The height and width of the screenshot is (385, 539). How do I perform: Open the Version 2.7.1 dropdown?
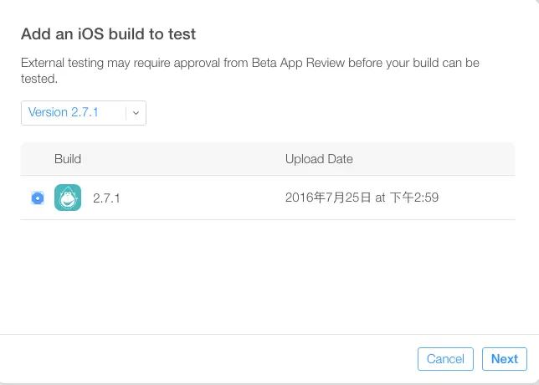click(83, 113)
